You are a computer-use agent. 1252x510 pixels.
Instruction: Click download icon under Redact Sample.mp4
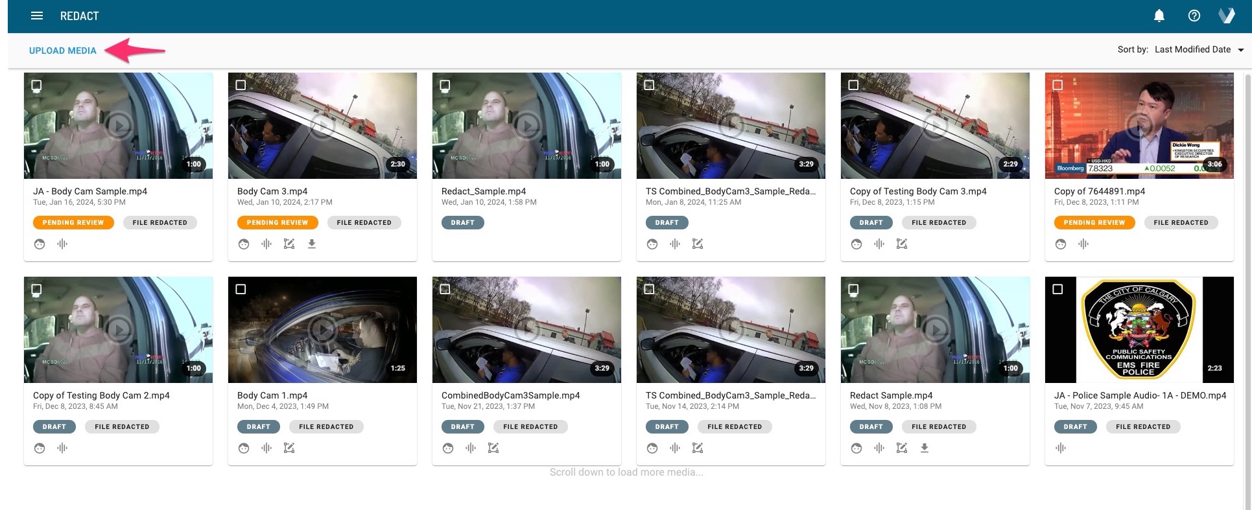point(925,448)
